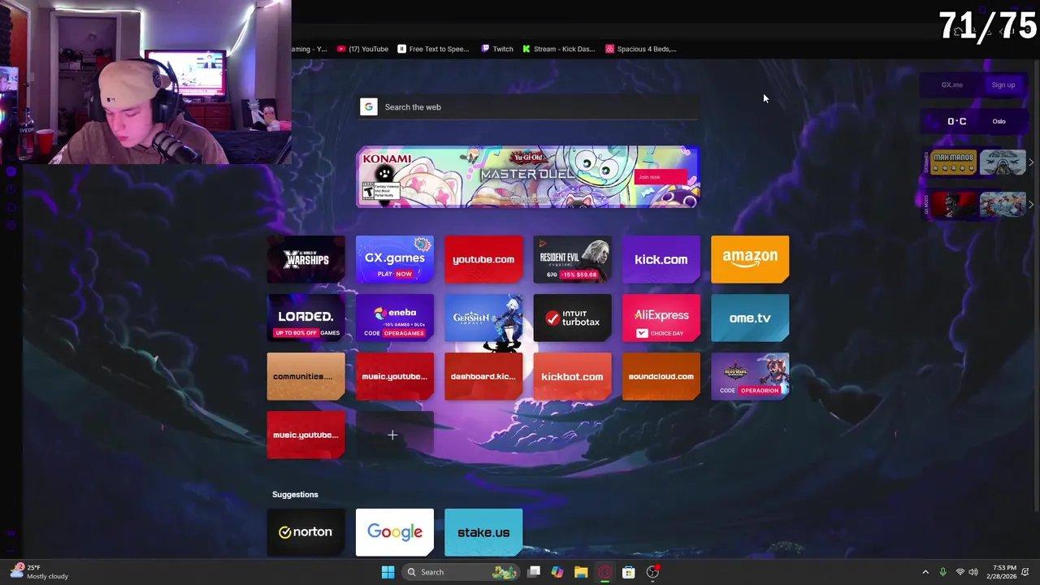Open File Explorer from the taskbar

tap(581, 572)
